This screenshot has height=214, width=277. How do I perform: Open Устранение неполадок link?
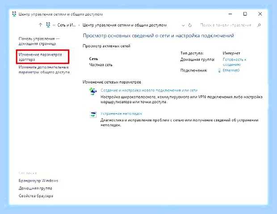[x=122, y=113]
